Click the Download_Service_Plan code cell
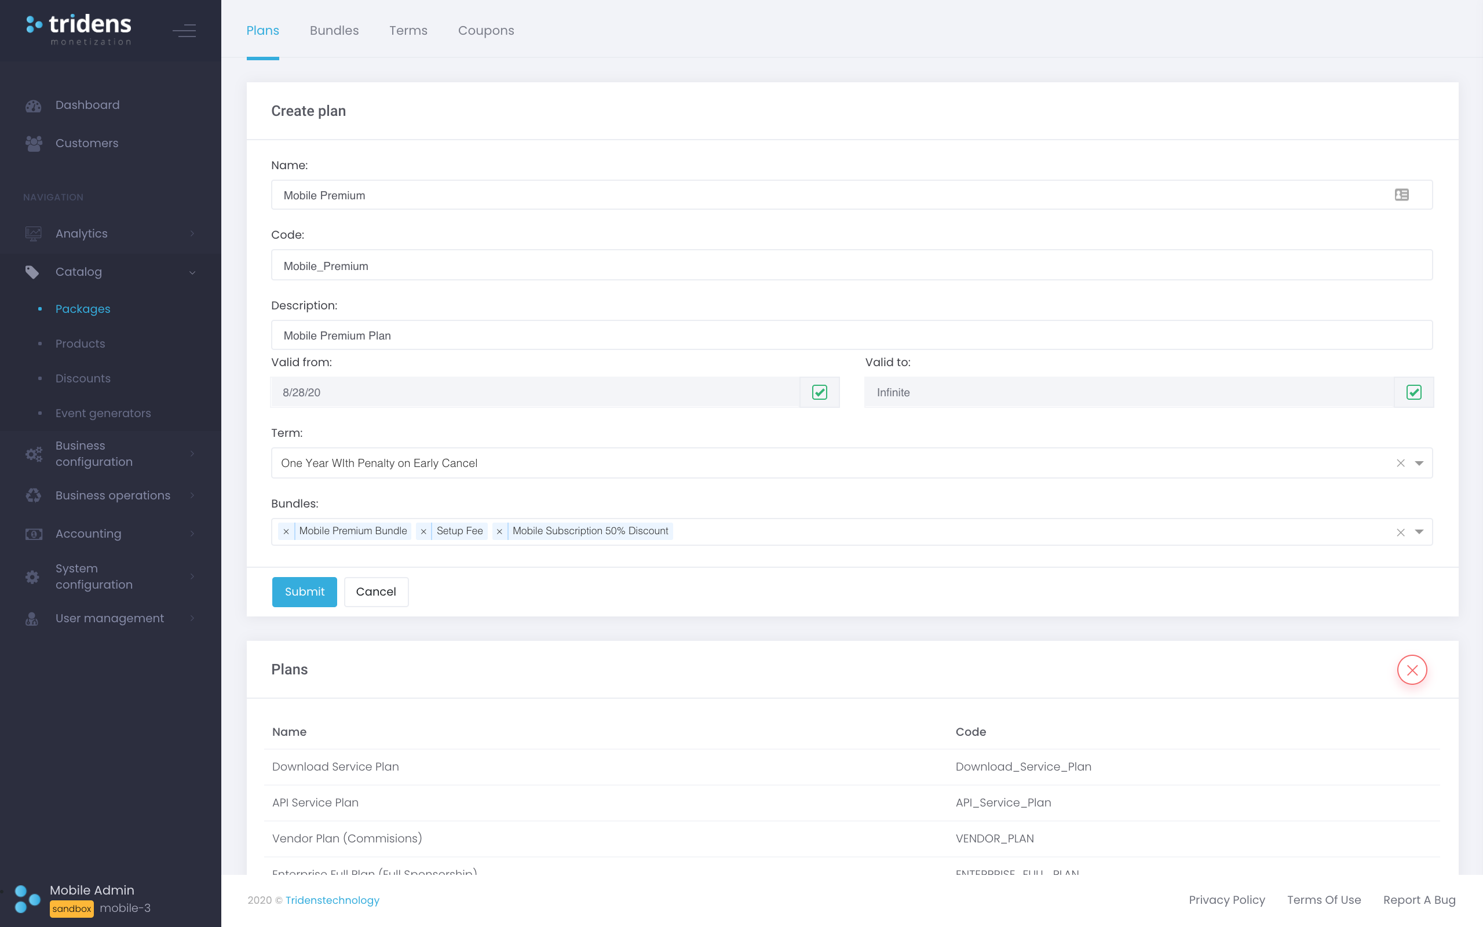Screen dimensions: 1483x927 coord(1024,767)
